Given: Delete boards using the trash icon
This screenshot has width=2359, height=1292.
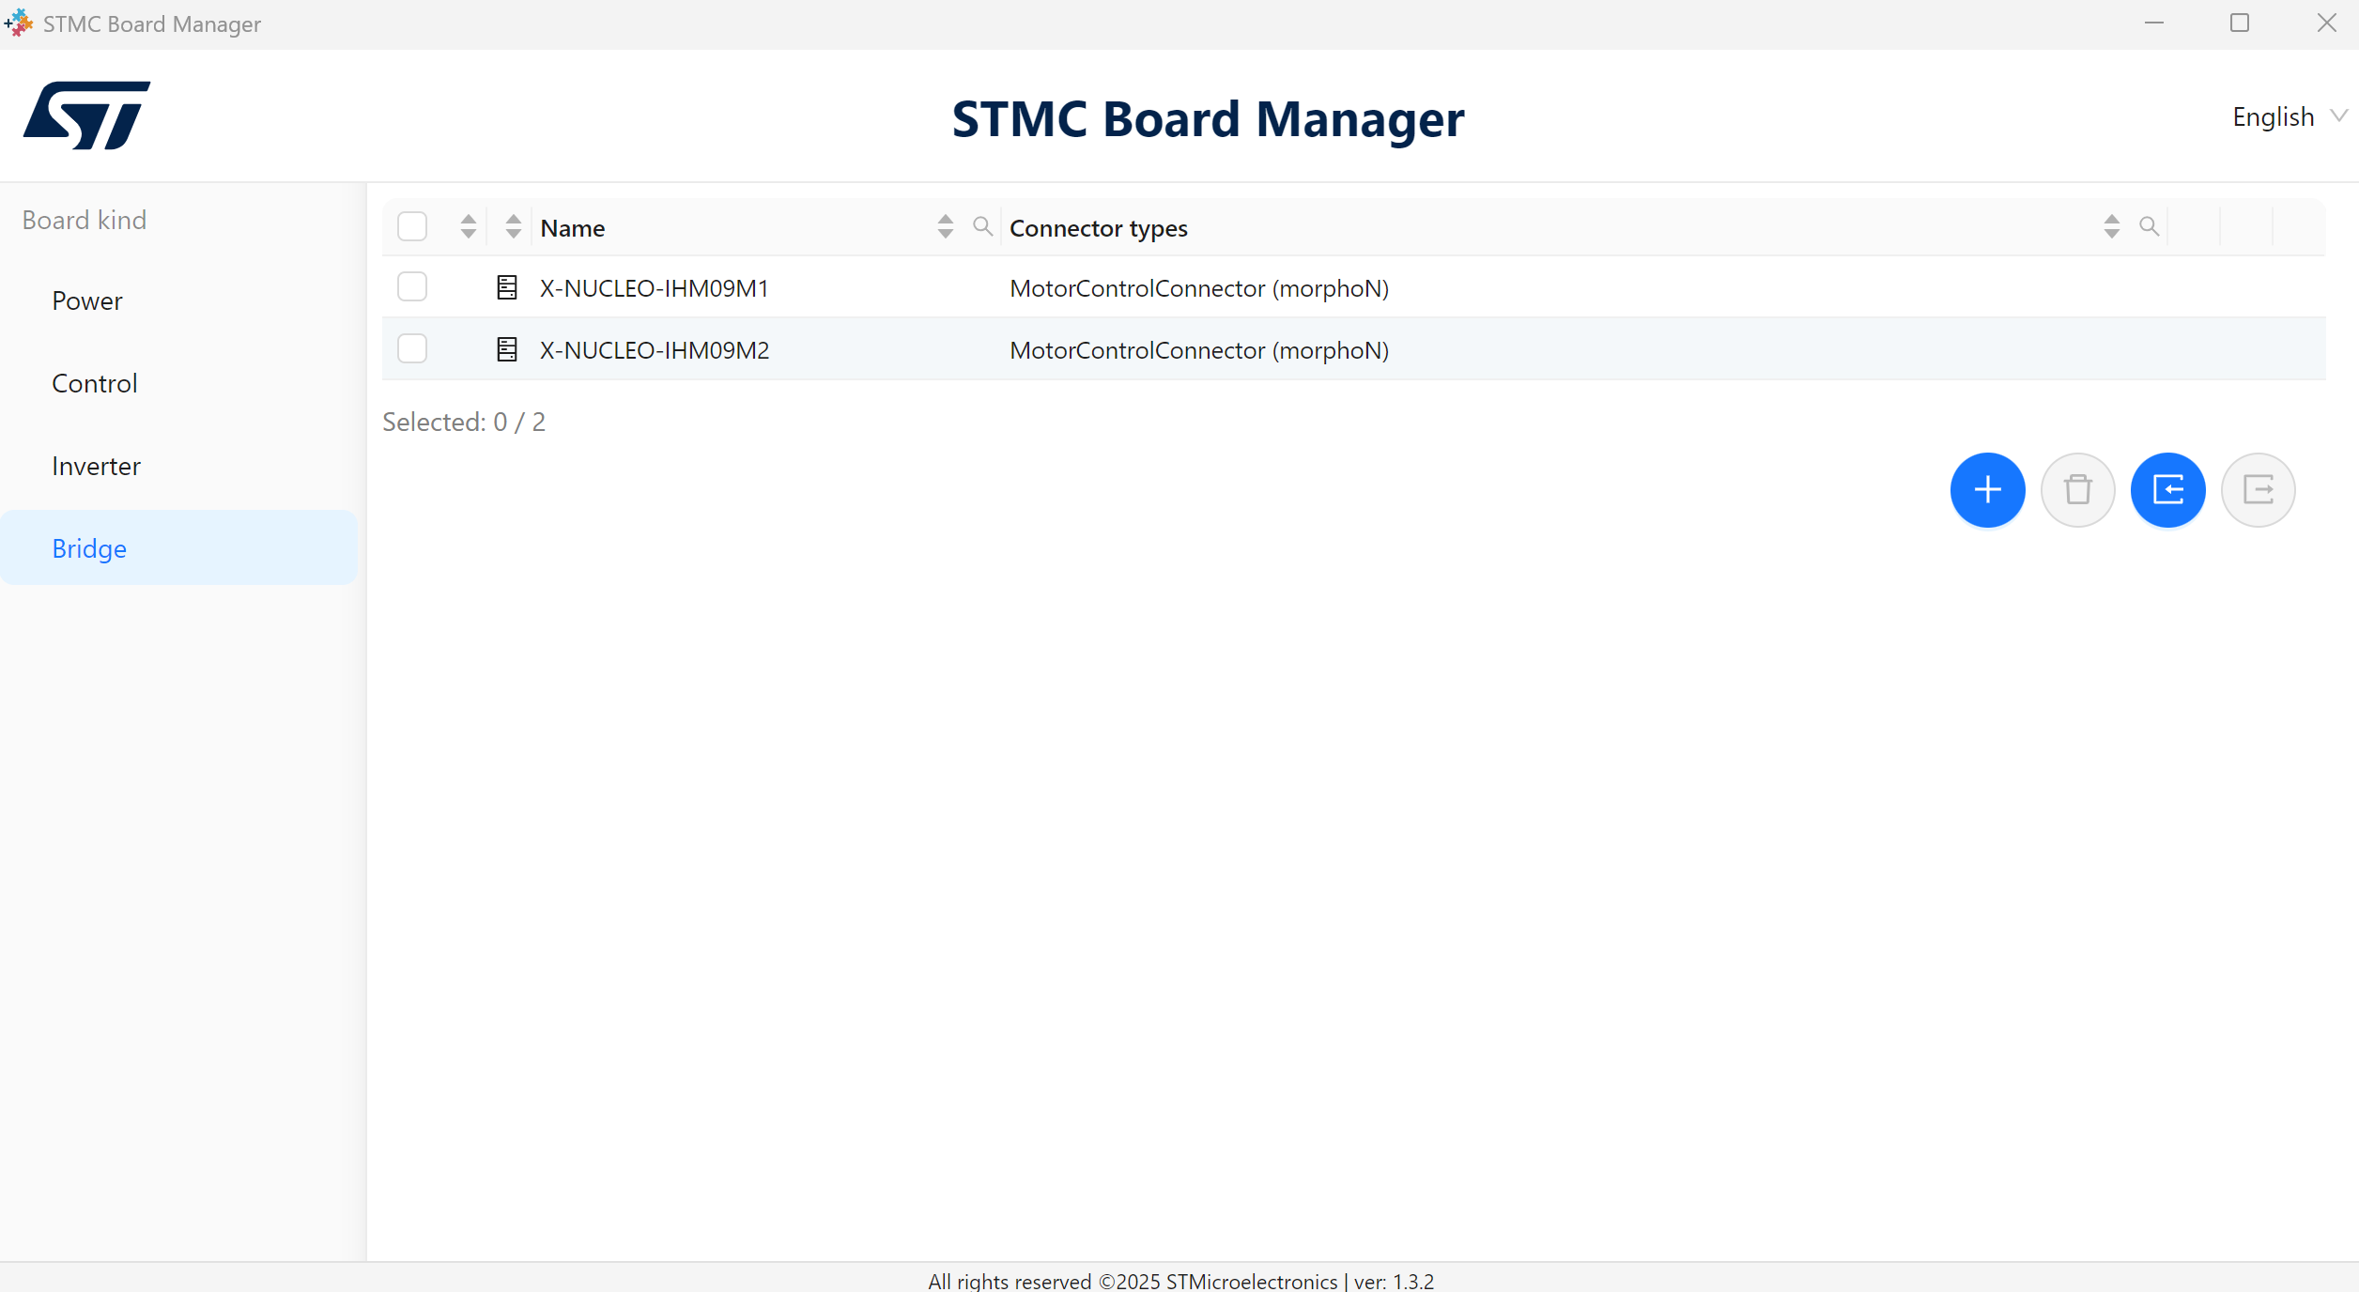Looking at the screenshot, I should pos(2078,489).
